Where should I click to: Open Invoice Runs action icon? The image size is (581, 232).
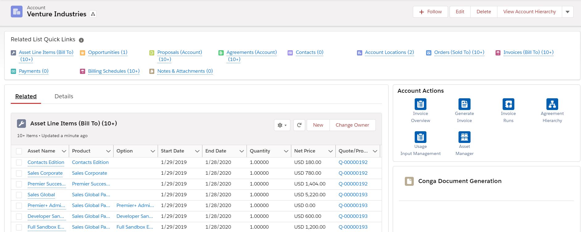click(508, 104)
